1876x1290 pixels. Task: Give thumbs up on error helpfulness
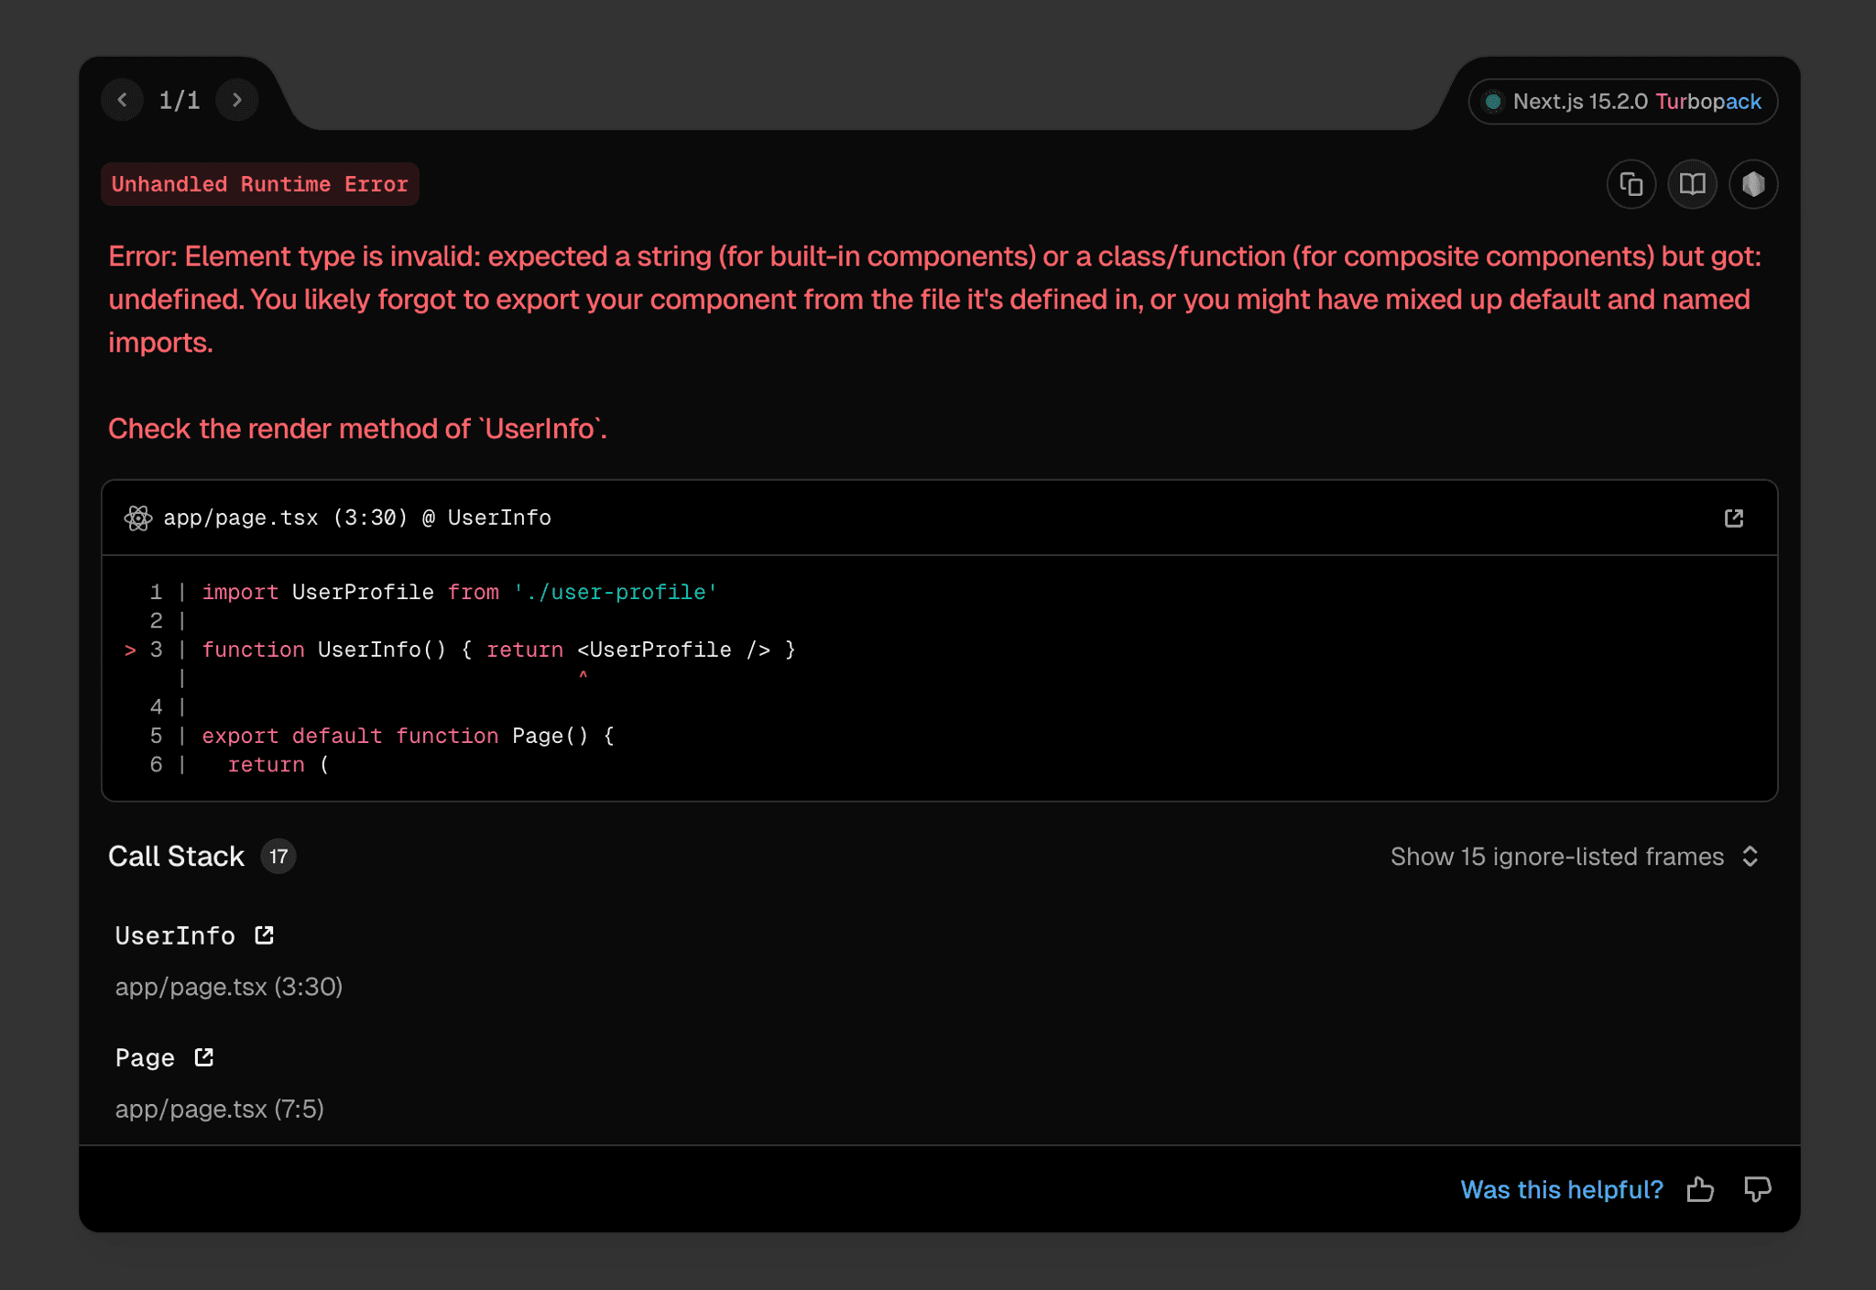click(1701, 1188)
